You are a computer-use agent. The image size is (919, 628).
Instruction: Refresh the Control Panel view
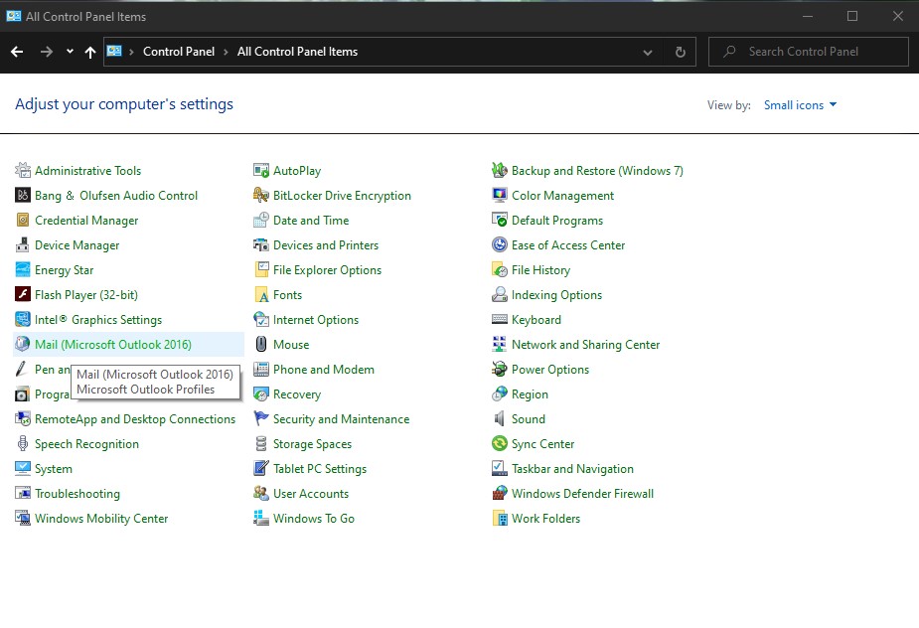coord(680,53)
